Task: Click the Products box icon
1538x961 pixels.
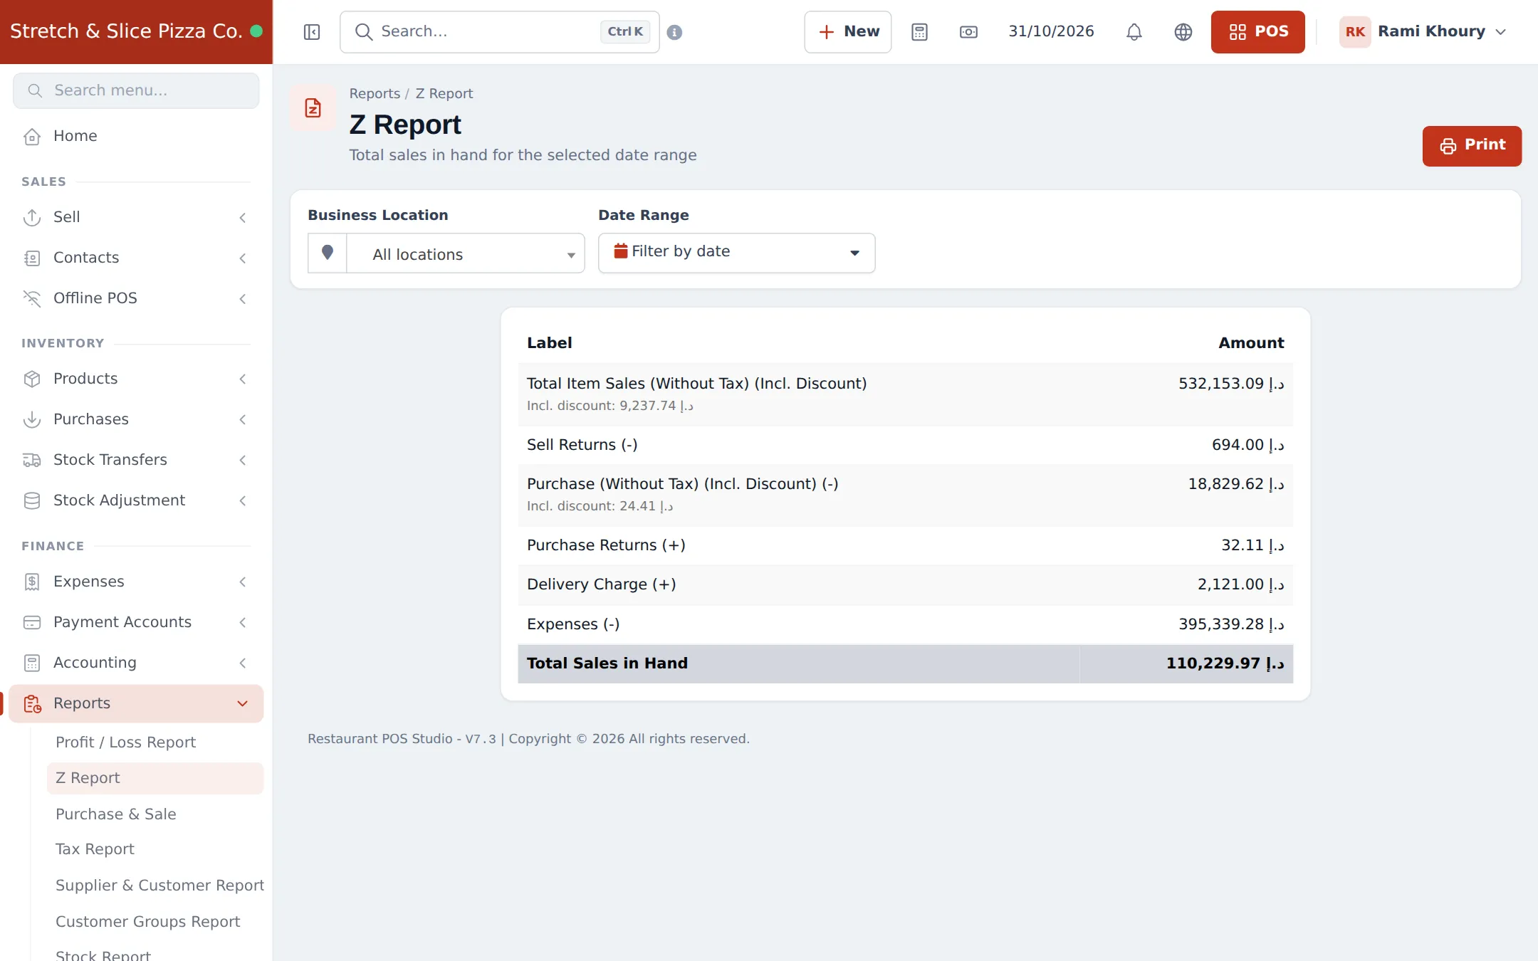Action: click(x=32, y=379)
